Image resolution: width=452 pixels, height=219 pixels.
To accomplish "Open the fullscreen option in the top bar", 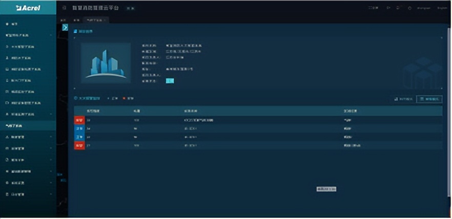I will (373, 8).
